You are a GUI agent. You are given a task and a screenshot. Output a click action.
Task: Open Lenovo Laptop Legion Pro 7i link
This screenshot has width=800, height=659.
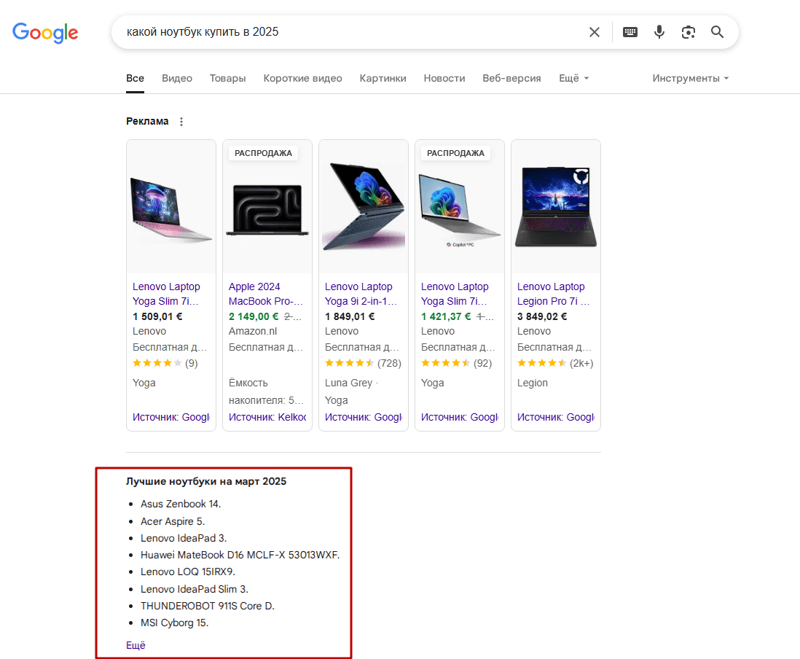pyautogui.click(x=554, y=294)
